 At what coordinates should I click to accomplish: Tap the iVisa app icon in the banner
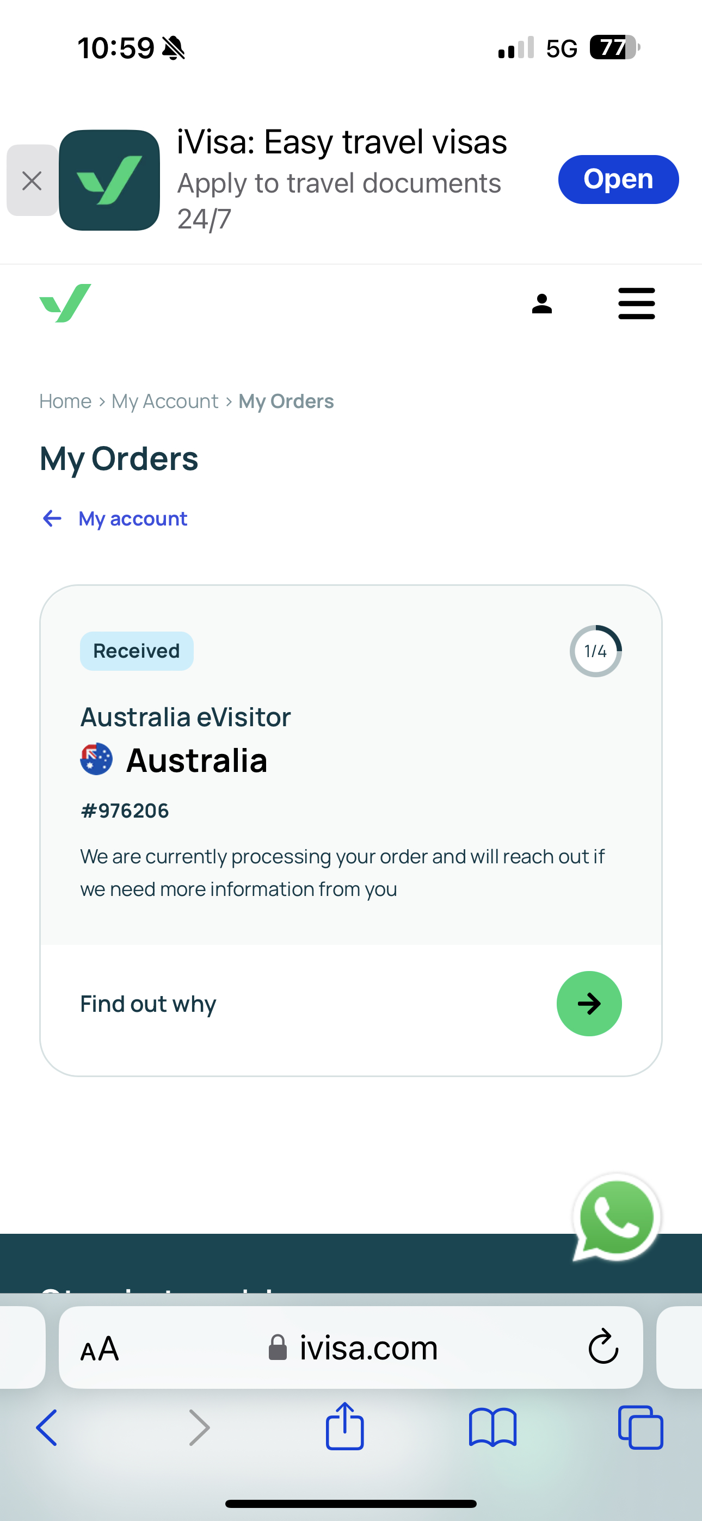click(x=109, y=179)
